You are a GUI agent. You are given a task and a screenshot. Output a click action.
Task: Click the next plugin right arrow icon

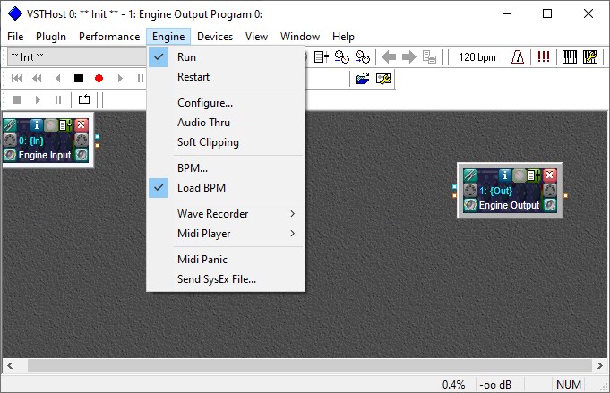(408, 57)
